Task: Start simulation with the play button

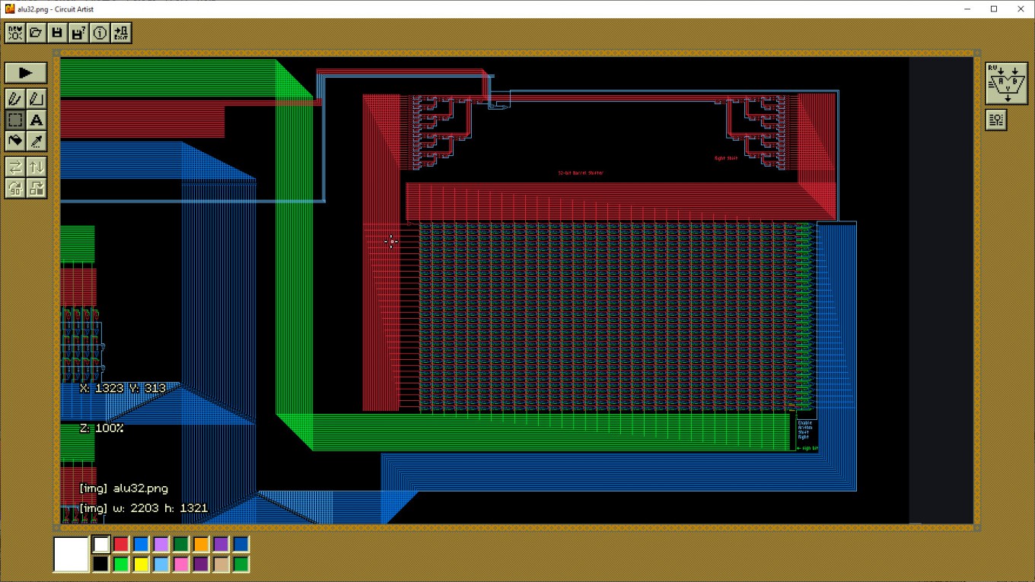Action: (x=26, y=73)
